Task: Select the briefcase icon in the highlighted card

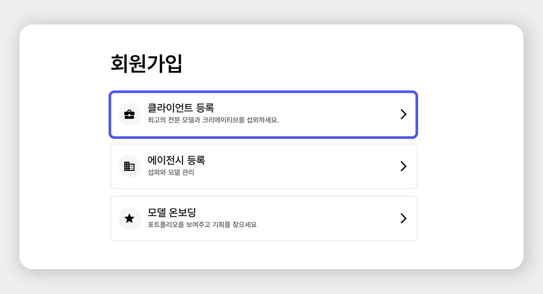Action: click(129, 114)
